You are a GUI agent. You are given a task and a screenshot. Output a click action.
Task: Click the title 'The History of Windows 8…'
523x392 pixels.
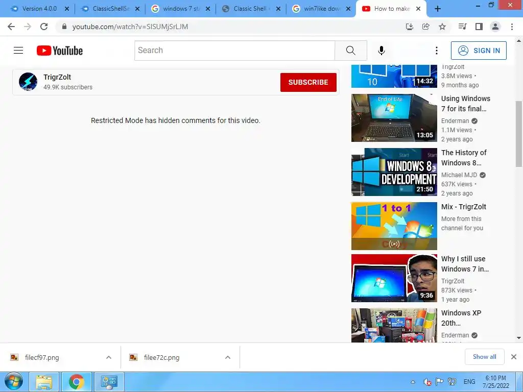(464, 158)
